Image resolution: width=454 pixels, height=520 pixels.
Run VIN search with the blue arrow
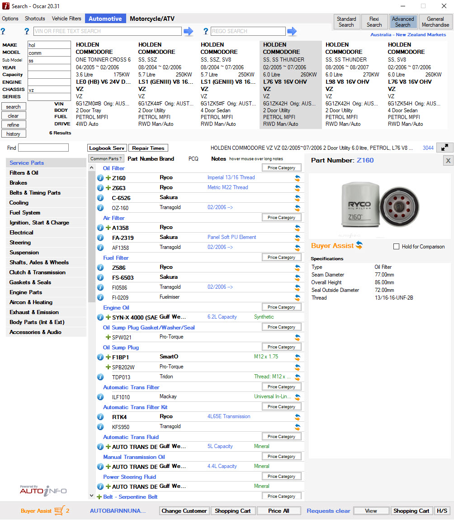[x=188, y=31]
